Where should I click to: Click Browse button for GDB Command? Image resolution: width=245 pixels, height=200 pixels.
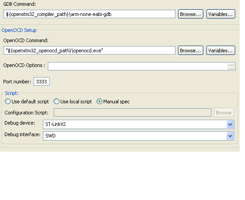point(191,14)
